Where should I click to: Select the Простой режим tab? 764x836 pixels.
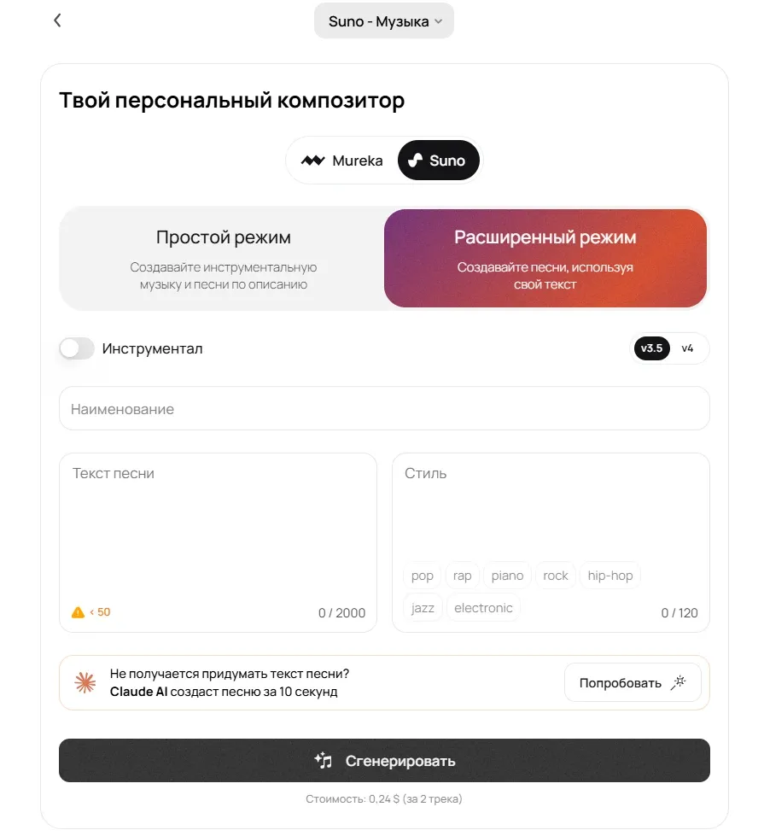[223, 259]
